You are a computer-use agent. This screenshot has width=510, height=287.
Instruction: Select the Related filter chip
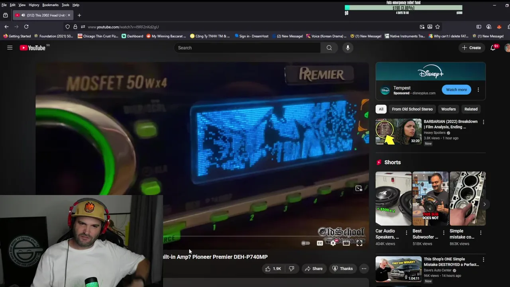point(471,109)
